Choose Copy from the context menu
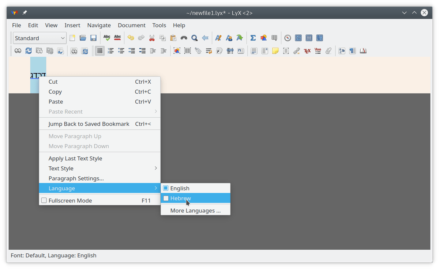Screen dimensions: 439x269 tap(55, 92)
